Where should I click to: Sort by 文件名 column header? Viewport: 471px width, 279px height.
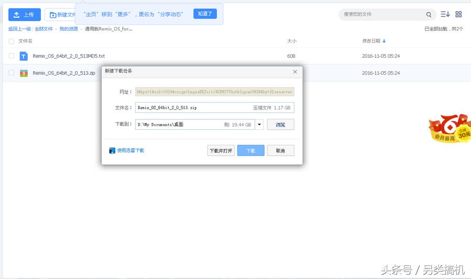(x=25, y=41)
